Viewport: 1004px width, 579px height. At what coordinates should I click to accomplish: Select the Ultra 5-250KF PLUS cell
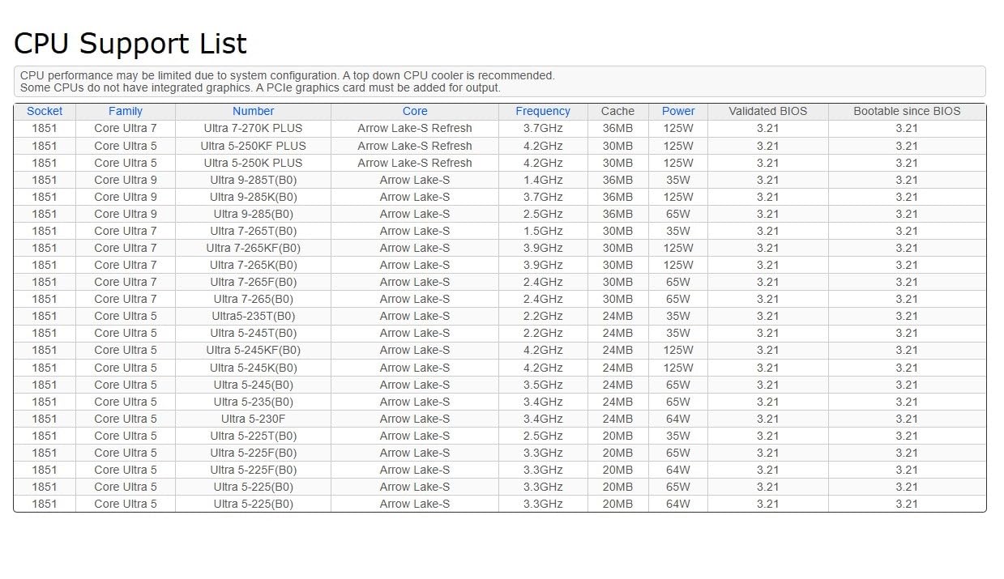253,146
